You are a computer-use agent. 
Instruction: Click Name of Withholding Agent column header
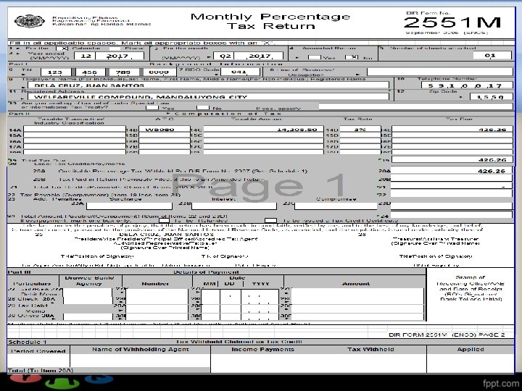click(x=140, y=349)
